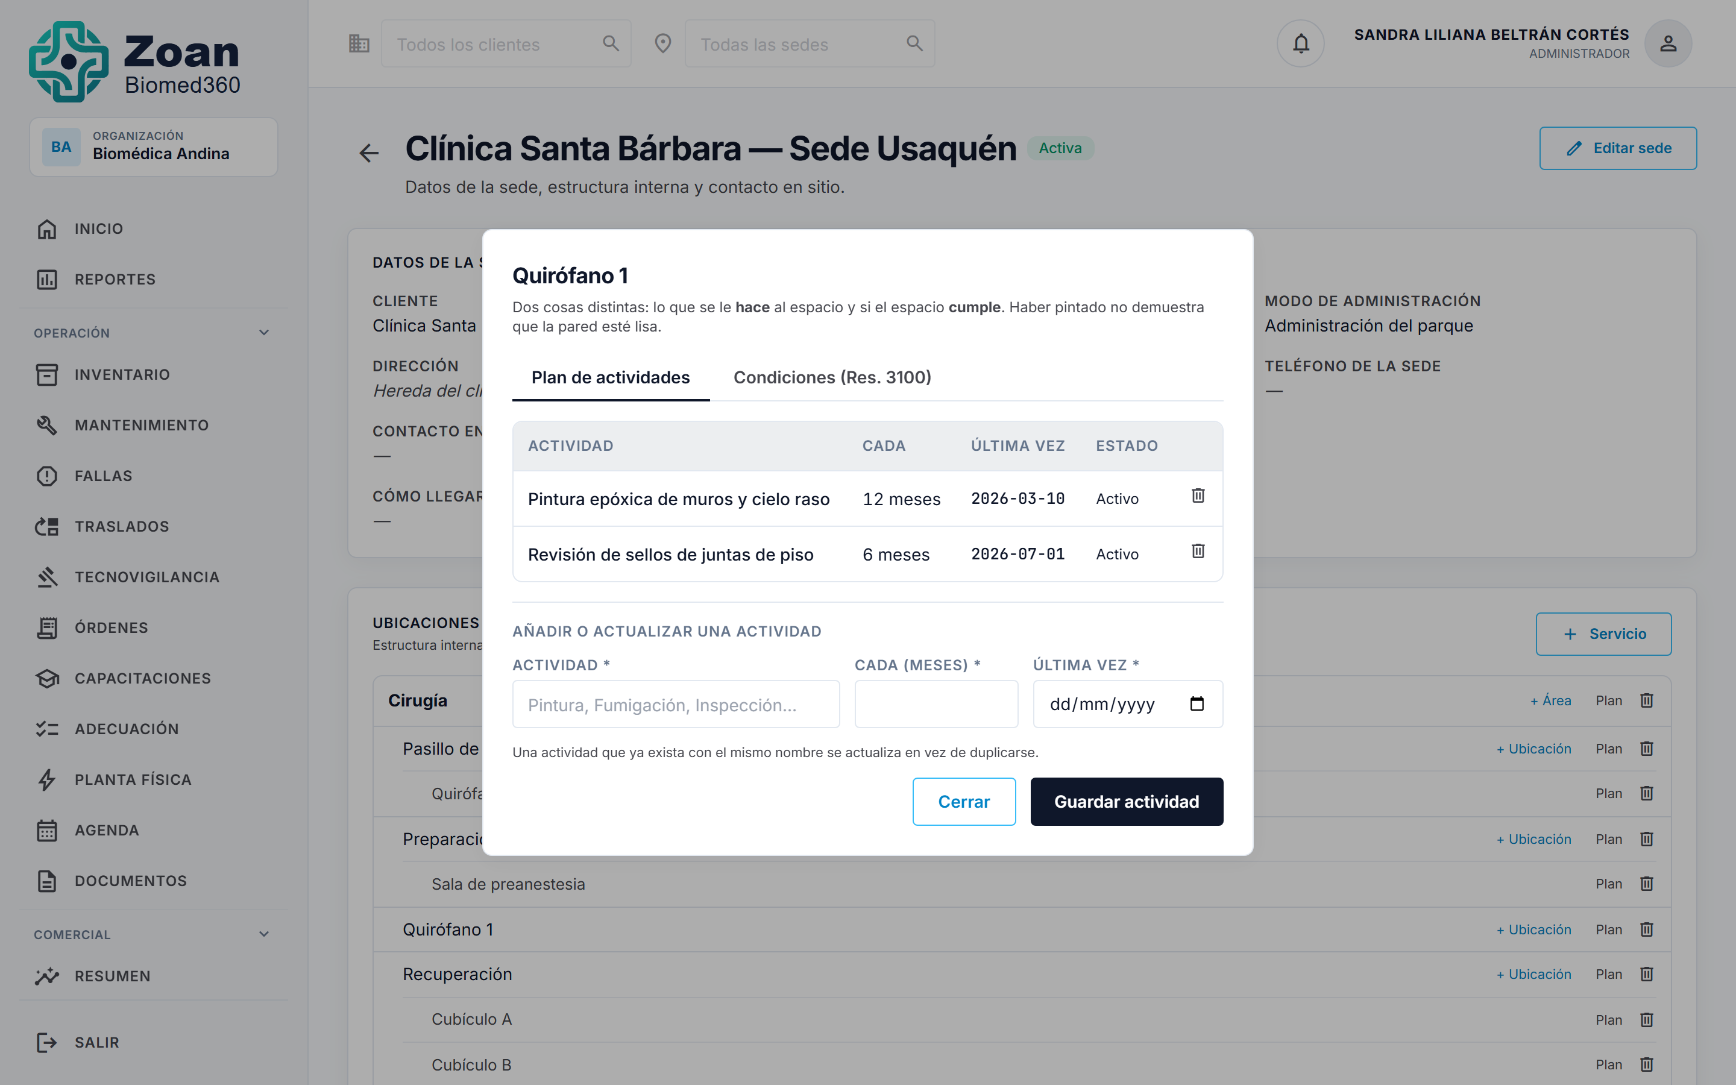Open Inicio from the sidebar
This screenshot has width=1736, height=1085.
point(154,229)
